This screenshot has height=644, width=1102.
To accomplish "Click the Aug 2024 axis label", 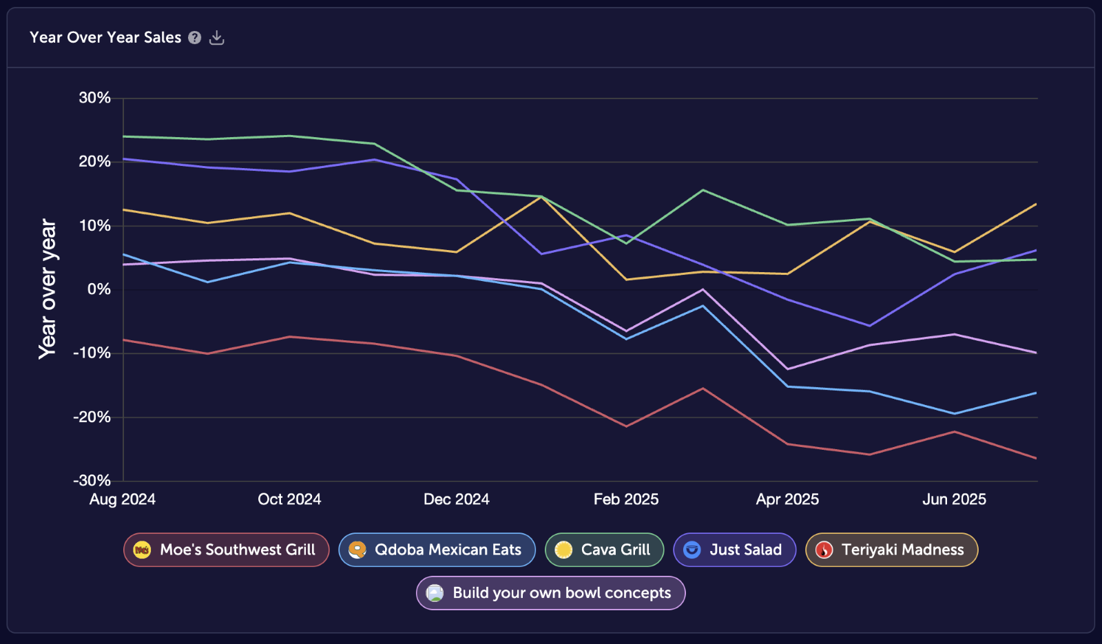I will pos(123,499).
